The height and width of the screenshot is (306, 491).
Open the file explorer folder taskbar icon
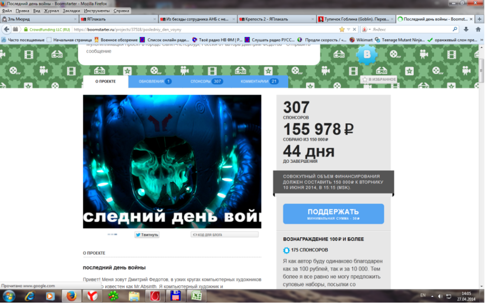(134, 296)
